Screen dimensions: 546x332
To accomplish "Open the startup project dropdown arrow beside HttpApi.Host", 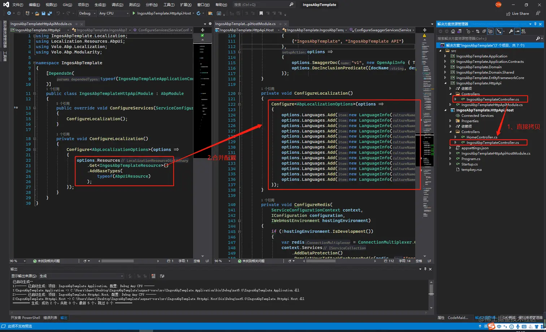I will click(193, 13).
